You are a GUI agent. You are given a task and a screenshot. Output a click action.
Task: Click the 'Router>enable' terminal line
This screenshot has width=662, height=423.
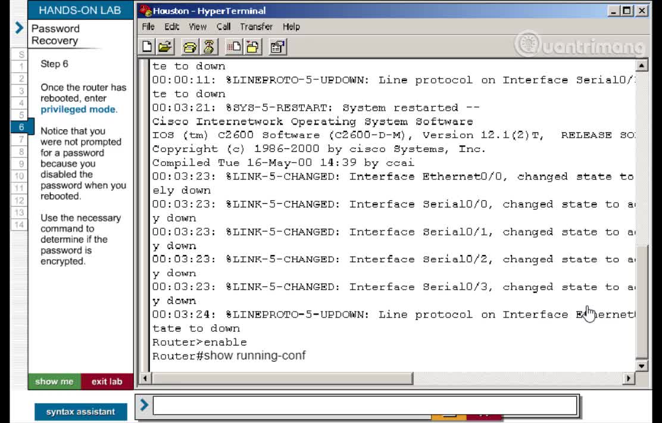(199, 343)
